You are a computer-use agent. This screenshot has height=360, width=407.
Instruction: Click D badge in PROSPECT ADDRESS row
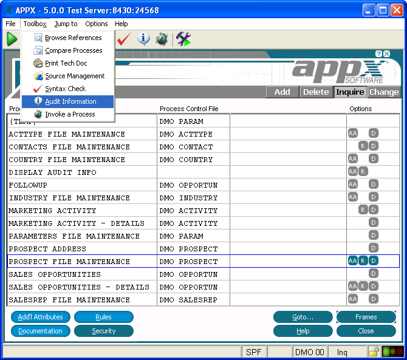(x=374, y=248)
